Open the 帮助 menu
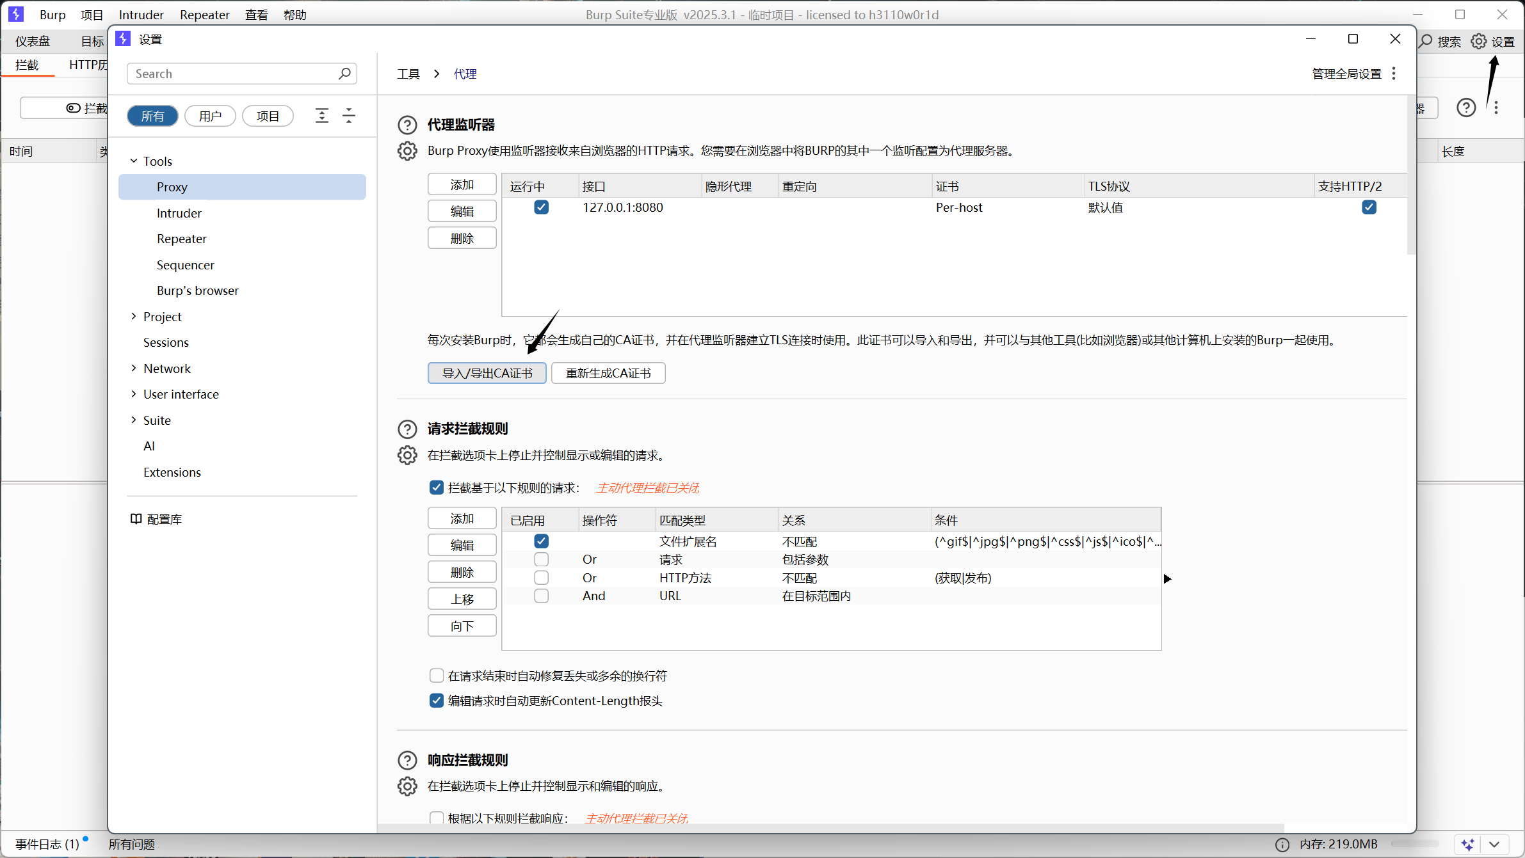 click(x=295, y=15)
